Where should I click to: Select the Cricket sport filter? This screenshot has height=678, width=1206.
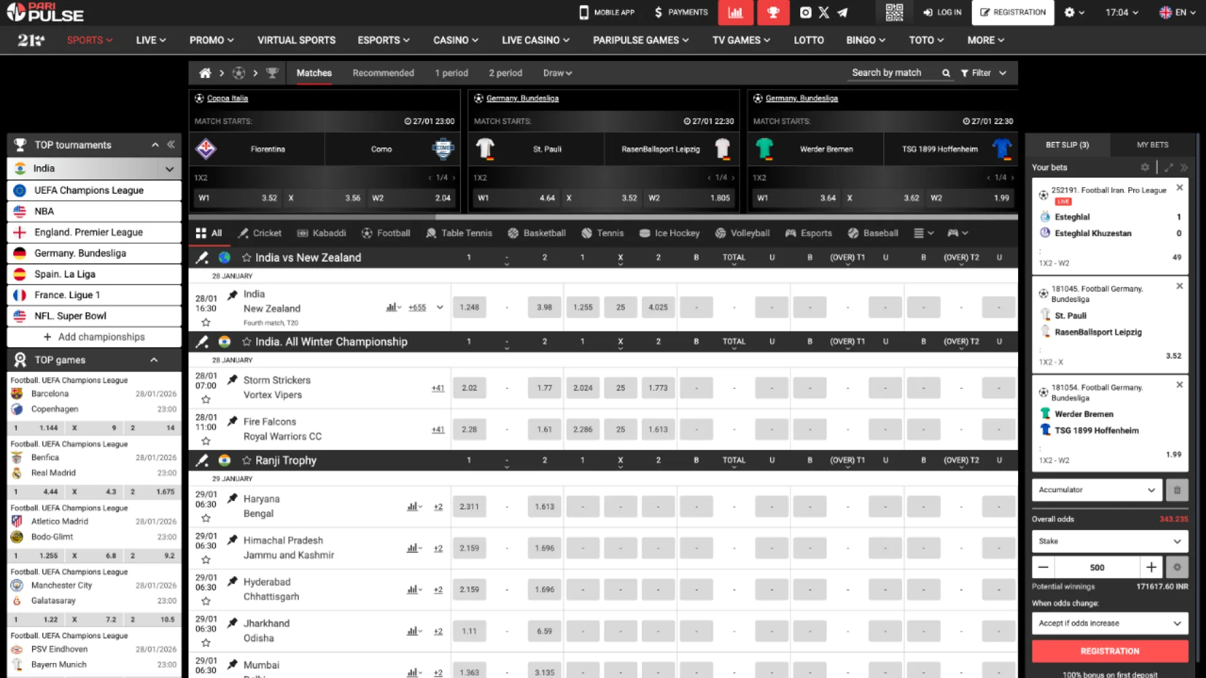click(x=259, y=233)
